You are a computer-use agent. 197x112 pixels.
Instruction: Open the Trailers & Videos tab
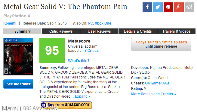176,31
